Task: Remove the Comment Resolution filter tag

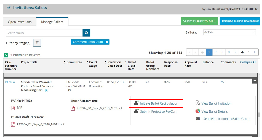Action: tap(107, 42)
